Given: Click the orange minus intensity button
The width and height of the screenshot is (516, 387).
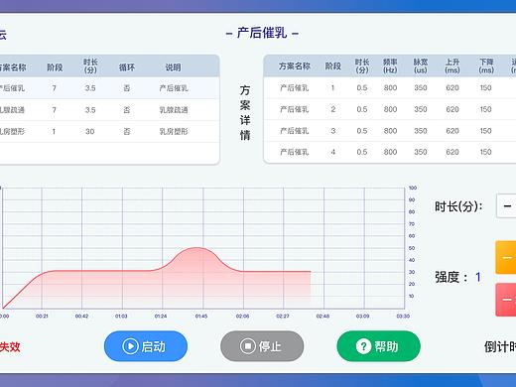Looking at the screenshot, I should 506,258.
